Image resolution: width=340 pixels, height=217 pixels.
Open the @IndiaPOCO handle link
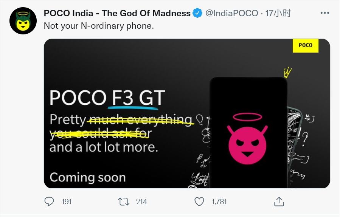pyautogui.click(x=232, y=13)
